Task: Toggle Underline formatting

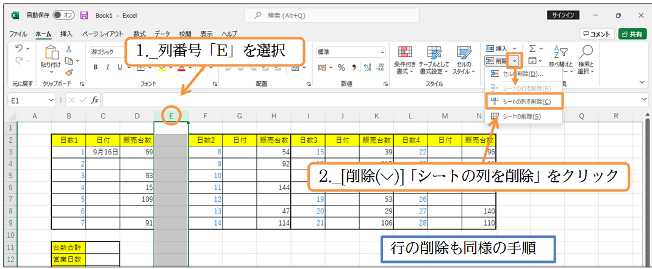Action: click(120, 67)
